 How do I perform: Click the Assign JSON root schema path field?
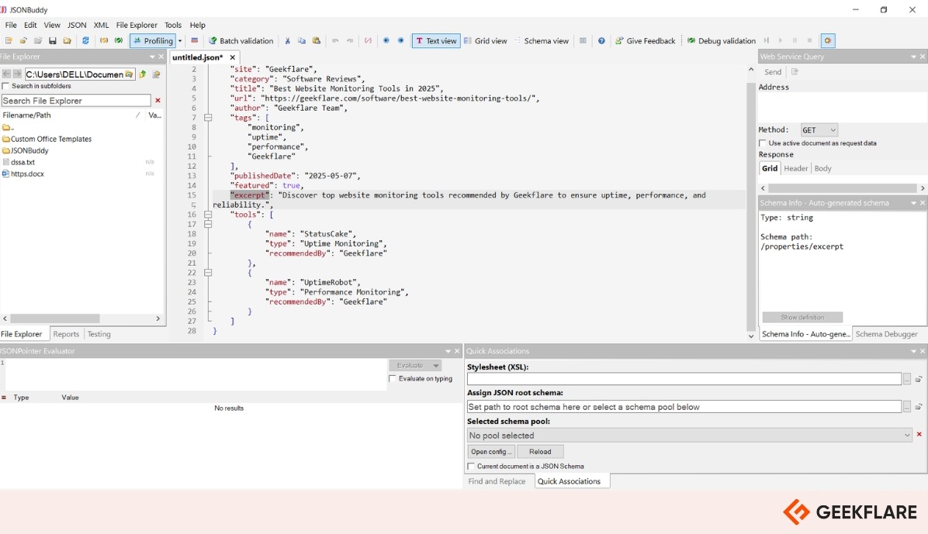[684, 407]
